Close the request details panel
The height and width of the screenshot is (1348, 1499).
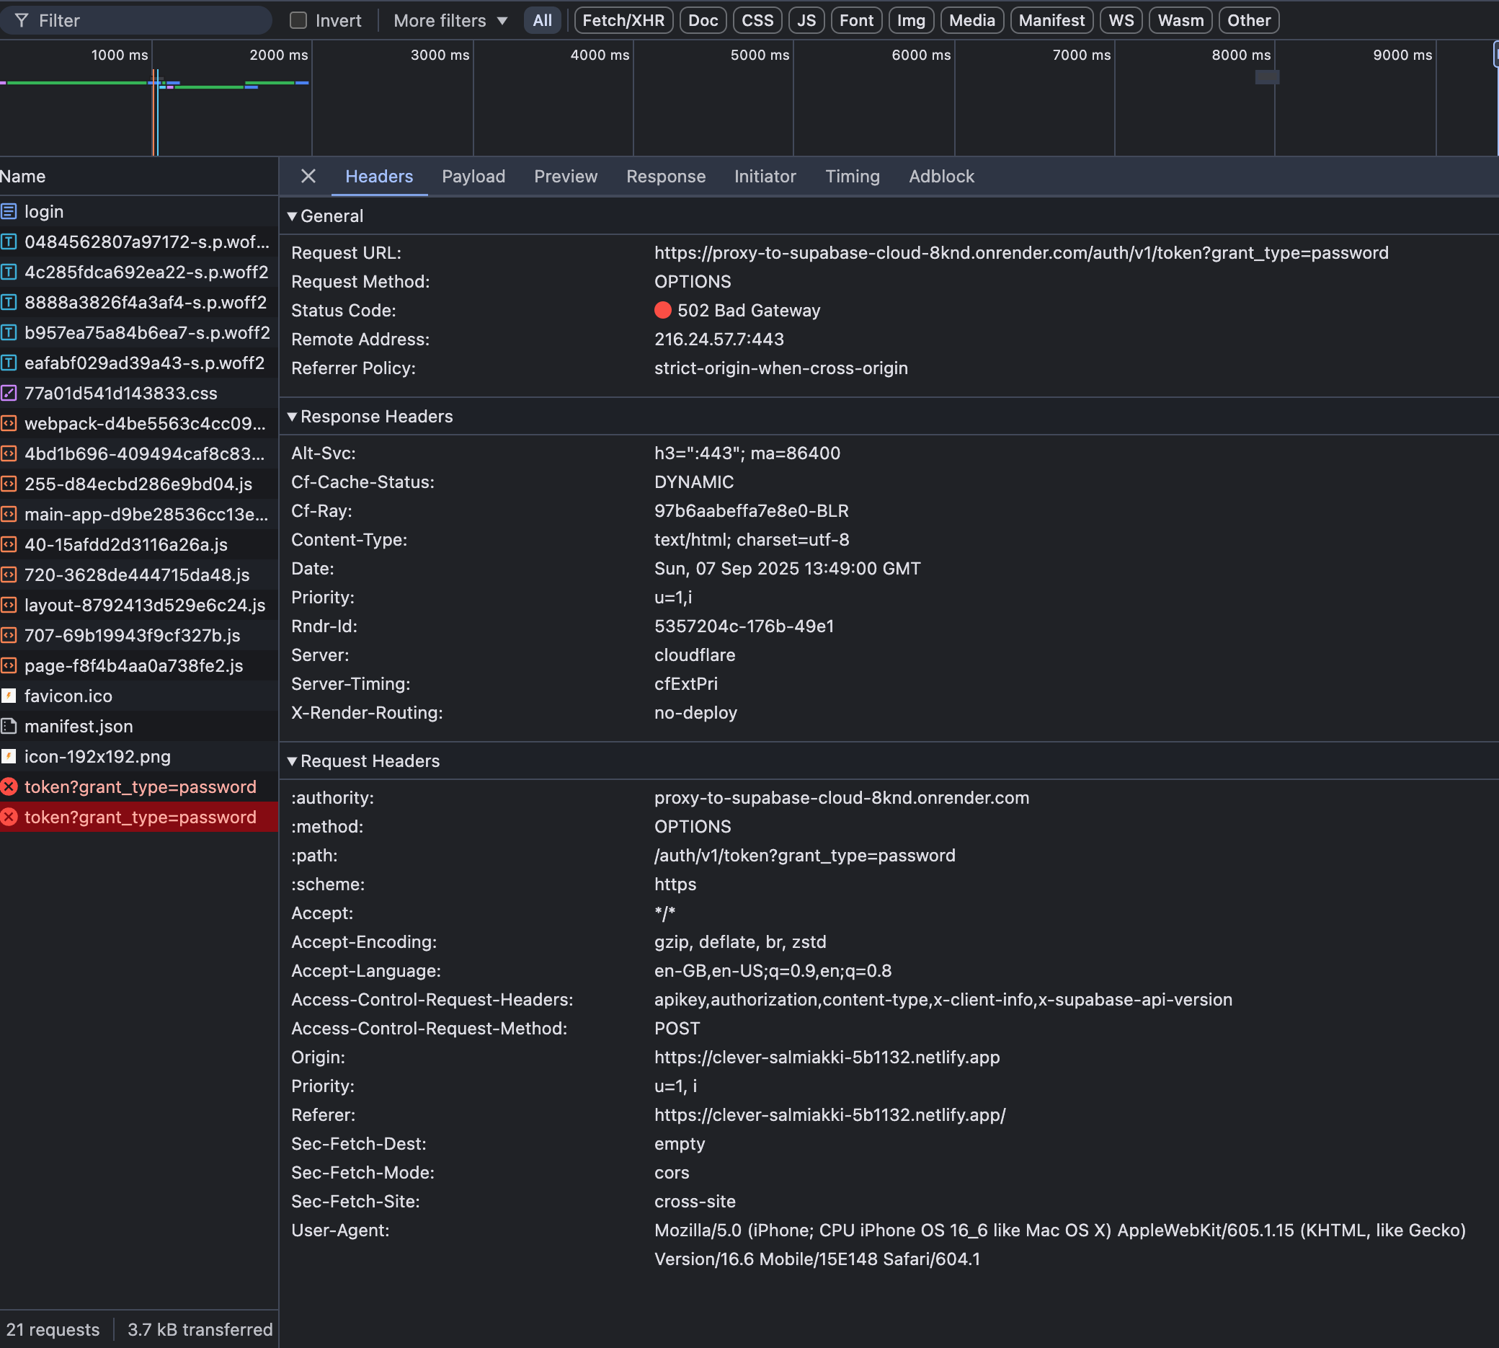click(308, 177)
